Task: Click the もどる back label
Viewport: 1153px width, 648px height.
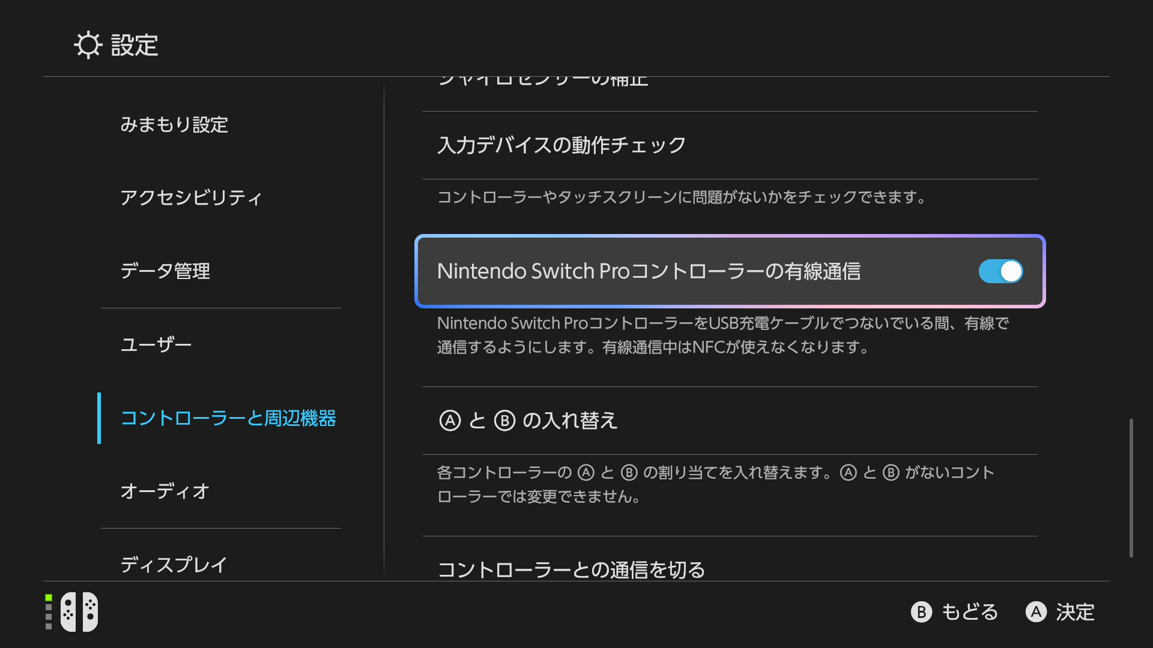Action: 970,612
